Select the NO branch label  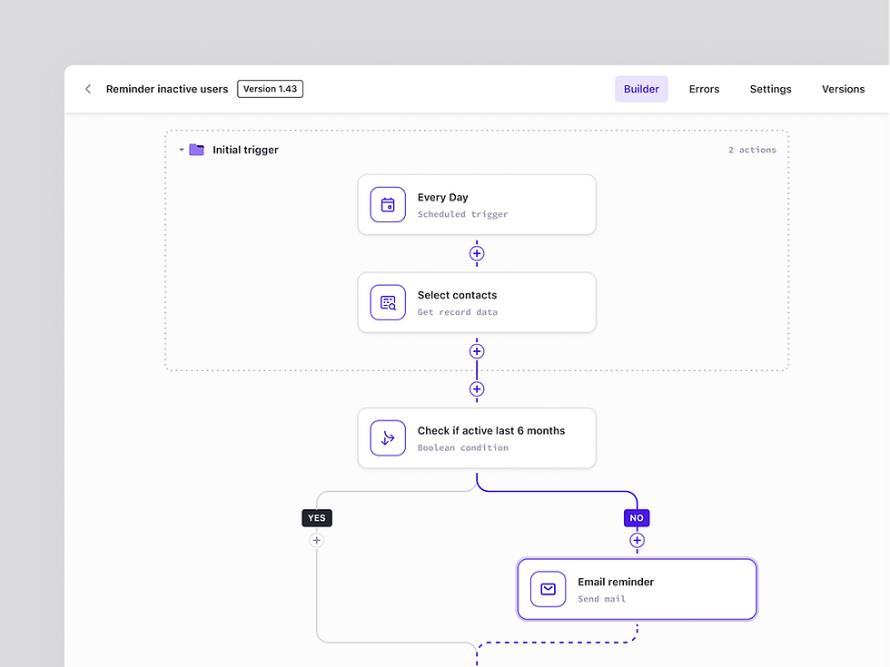click(637, 518)
